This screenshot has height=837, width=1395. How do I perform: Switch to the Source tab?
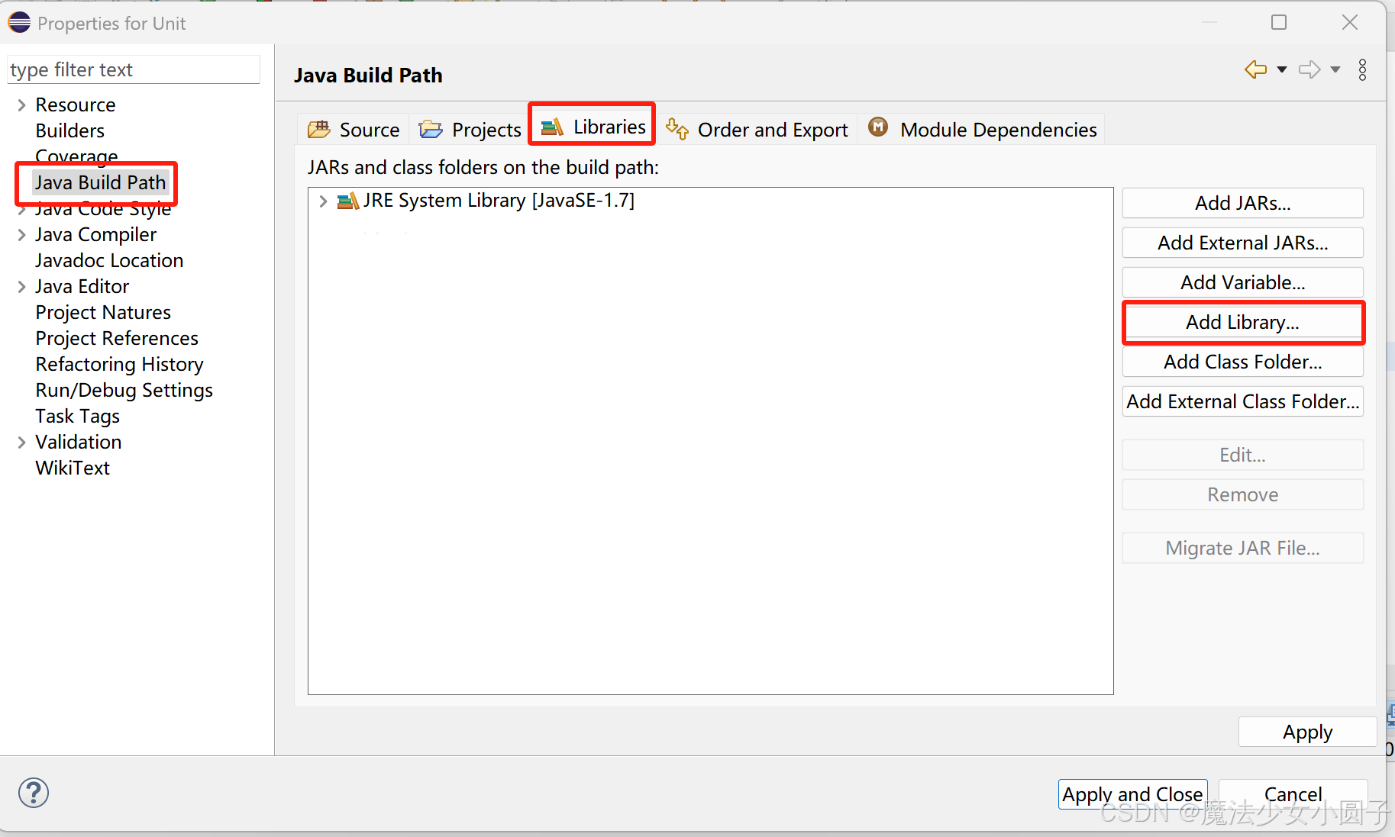pos(354,129)
